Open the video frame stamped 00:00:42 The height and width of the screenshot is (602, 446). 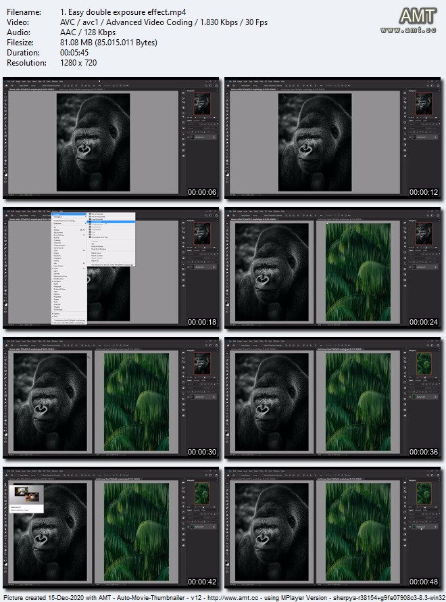pyautogui.click(x=111, y=528)
